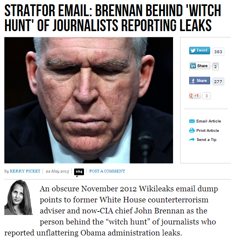Click the Tweet button
The image size is (231, 239).
click(x=199, y=50)
